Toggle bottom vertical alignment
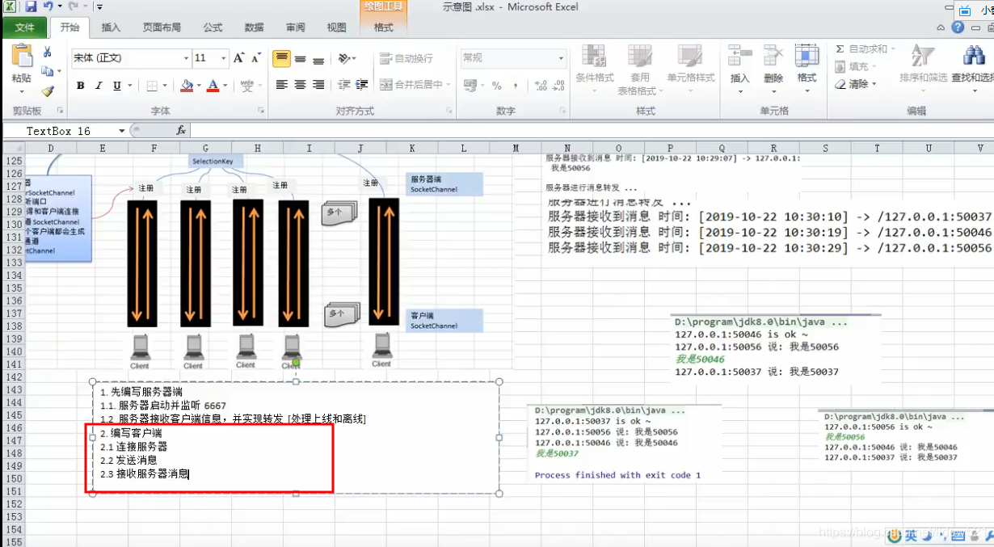Screen dimensions: 994x547 pos(318,58)
